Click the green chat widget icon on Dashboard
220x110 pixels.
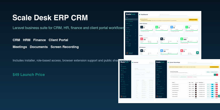point(197,52)
